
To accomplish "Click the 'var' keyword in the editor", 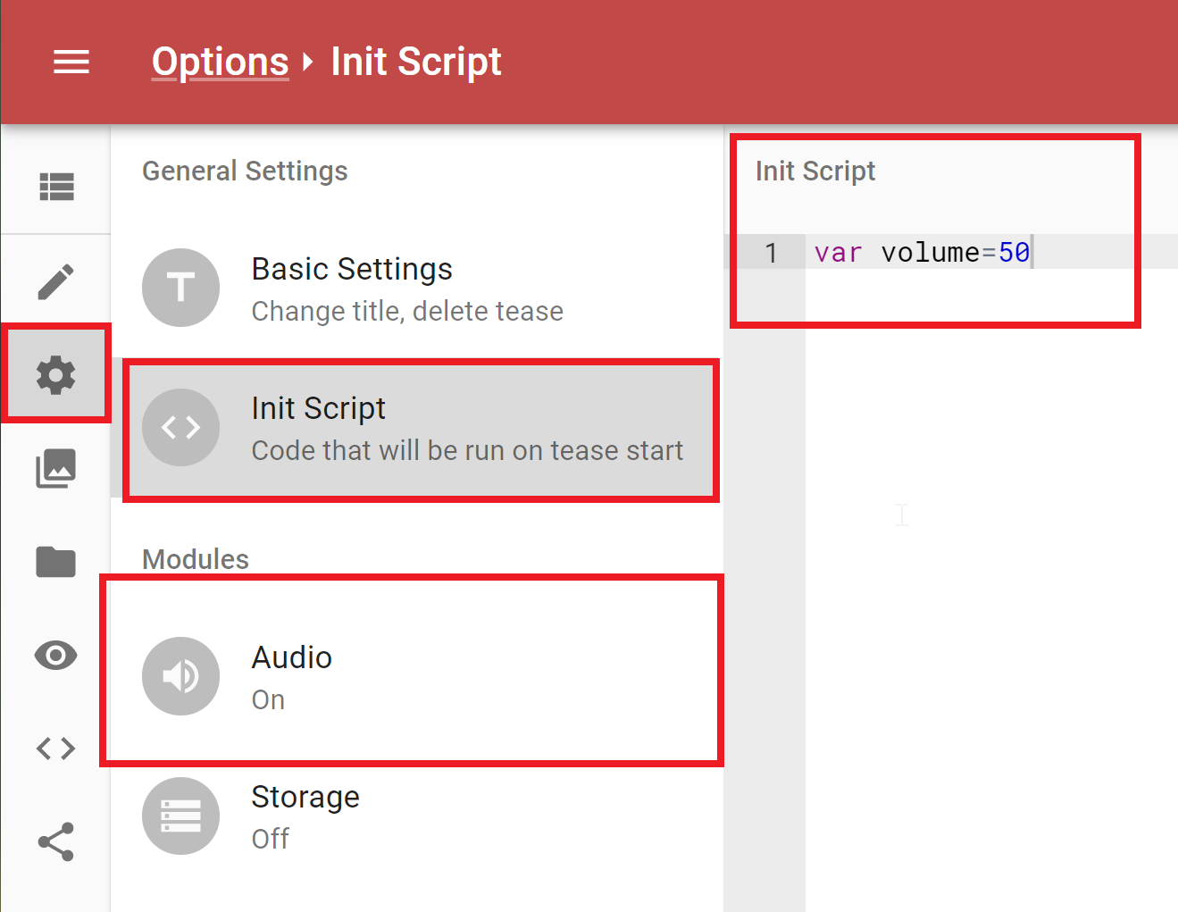I will (x=838, y=253).
